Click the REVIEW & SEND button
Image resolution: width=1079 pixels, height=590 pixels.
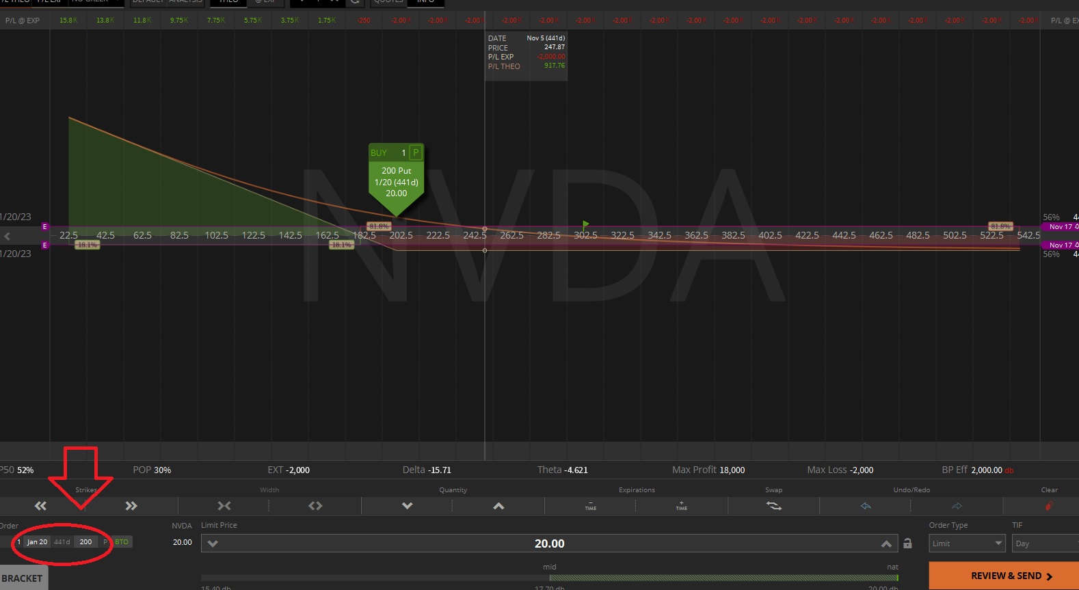pos(1004,576)
